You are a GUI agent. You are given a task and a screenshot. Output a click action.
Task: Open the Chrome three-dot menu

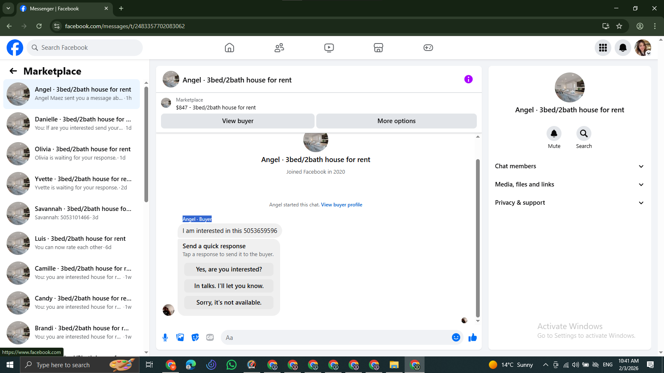pyautogui.click(x=655, y=26)
